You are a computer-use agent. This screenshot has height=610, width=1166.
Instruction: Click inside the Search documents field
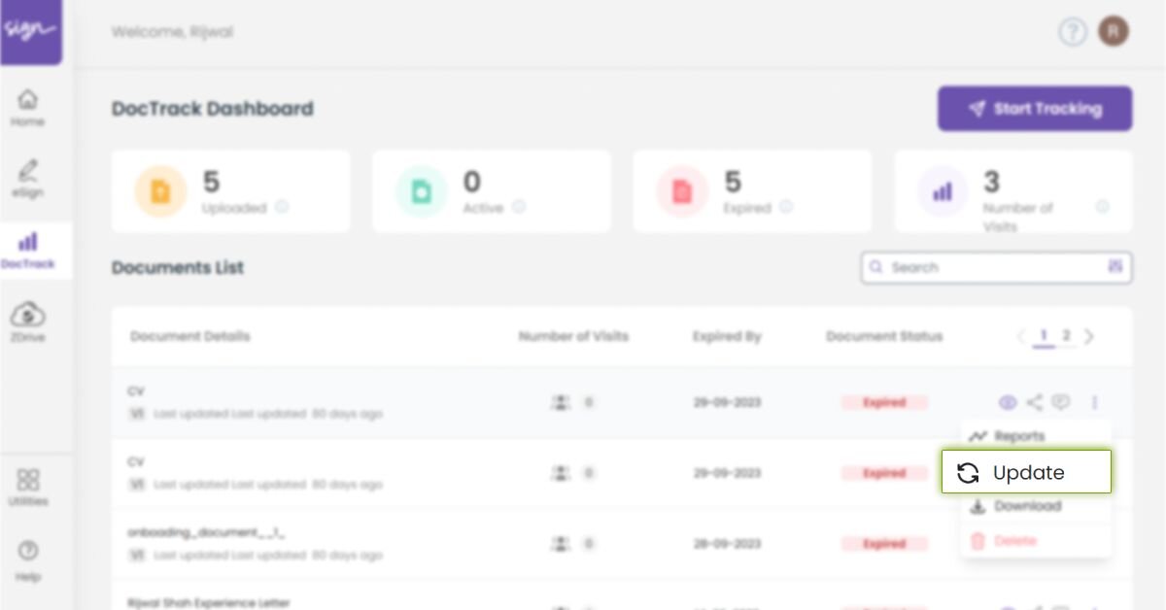coord(996,267)
